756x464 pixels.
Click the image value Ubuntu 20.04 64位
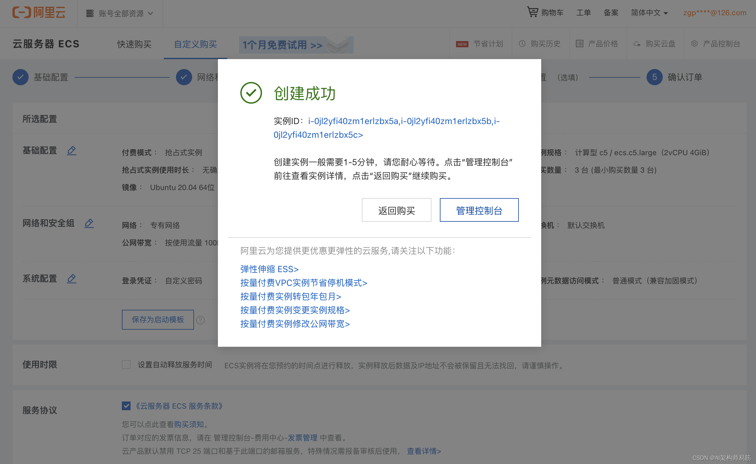tap(182, 188)
